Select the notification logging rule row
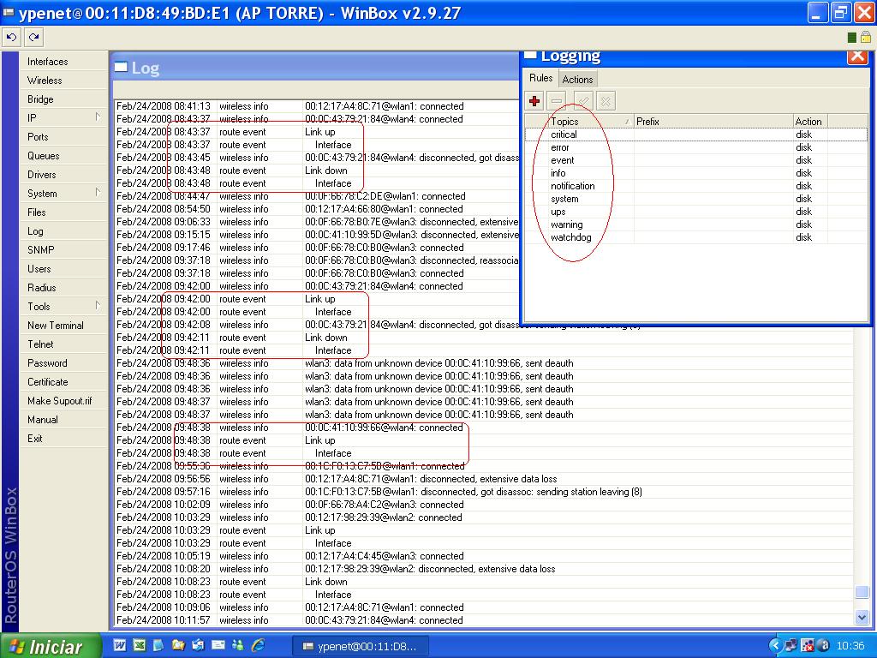 pos(695,186)
